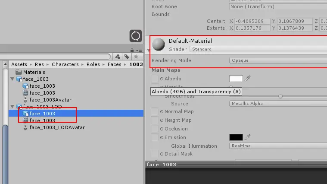Select highlighted face_1003 under face_1003_LOD
The height and width of the screenshot is (184, 327).
click(x=76, y=113)
